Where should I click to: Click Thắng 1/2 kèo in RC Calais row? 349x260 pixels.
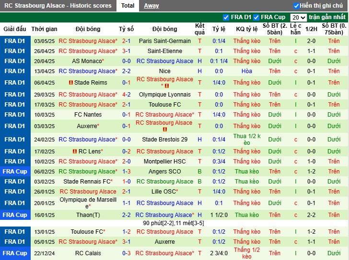pyautogui.click(x=246, y=253)
